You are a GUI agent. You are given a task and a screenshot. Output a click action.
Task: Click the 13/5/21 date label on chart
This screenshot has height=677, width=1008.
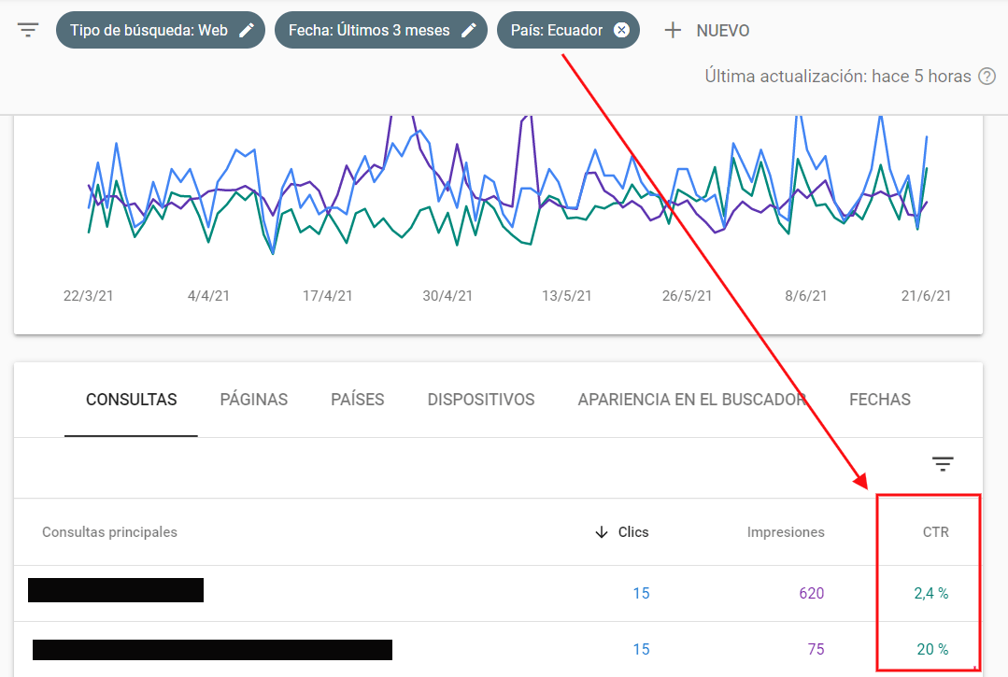point(566,295)
